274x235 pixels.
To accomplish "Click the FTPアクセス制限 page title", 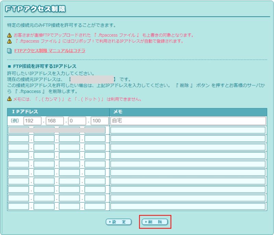I will click(x=35, y=9).
